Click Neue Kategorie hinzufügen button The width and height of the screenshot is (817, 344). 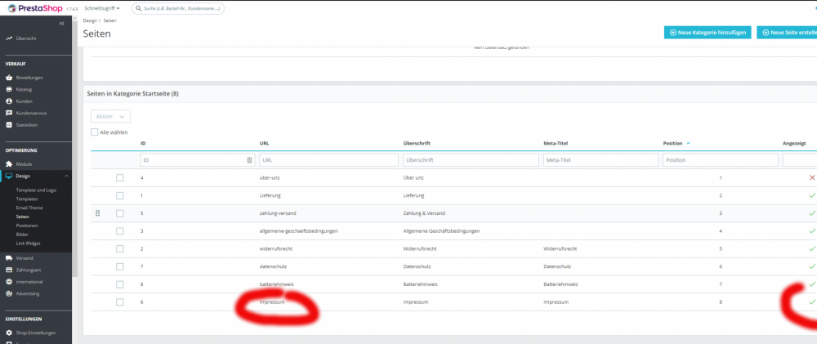pyautogui.click(x=708, y=33)
